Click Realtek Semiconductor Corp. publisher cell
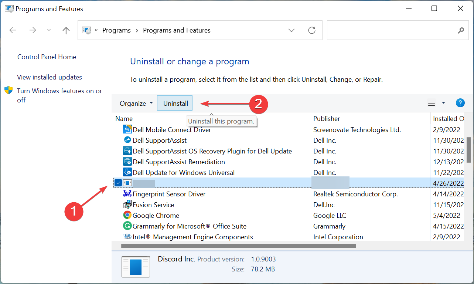The height and width of the screenshot is (284, 474). [x=355, y=194]
